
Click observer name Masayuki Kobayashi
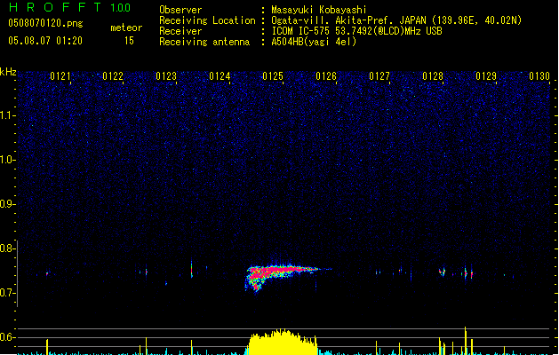pyautogui.click(x=318, y=10)
